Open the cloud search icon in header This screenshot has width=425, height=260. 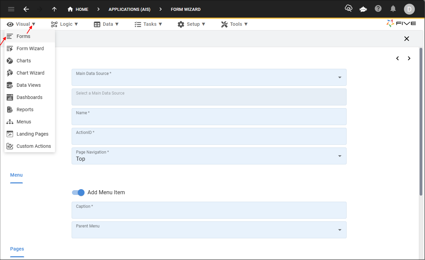[348, 9]
